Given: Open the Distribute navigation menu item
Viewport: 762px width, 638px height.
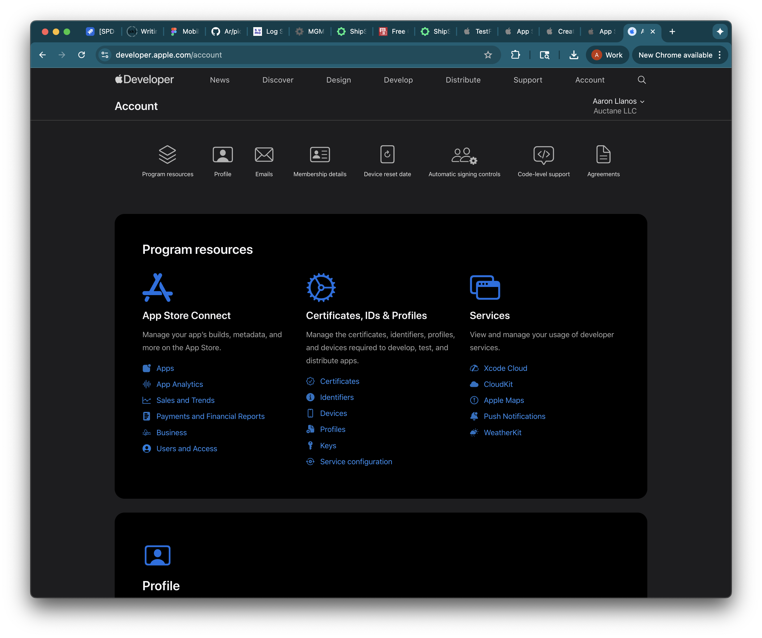Looking at the screenshot, I should click(463, 80).
